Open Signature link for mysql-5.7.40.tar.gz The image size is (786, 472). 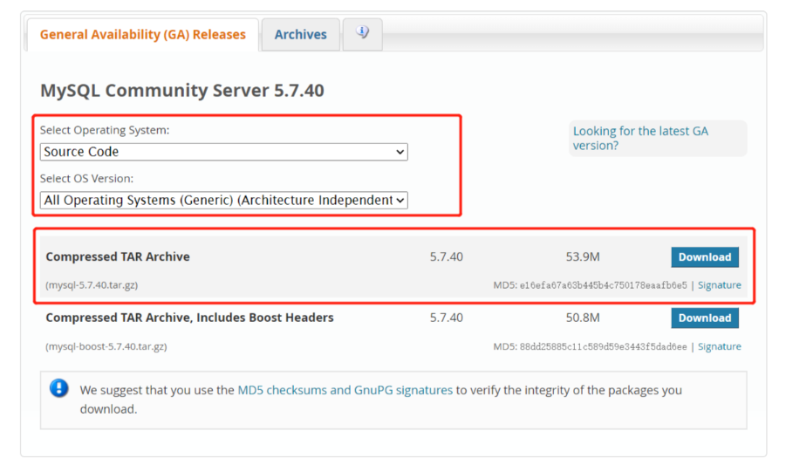pos(719,285)
